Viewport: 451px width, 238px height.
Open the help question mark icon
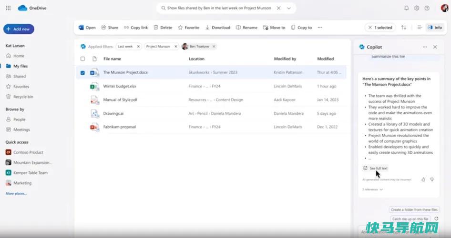click(x=427, y=8)
